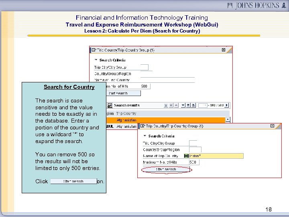Click empty Name of Trip Country field in results dialog
The image size is (289, 217).
tap(167, 80)
